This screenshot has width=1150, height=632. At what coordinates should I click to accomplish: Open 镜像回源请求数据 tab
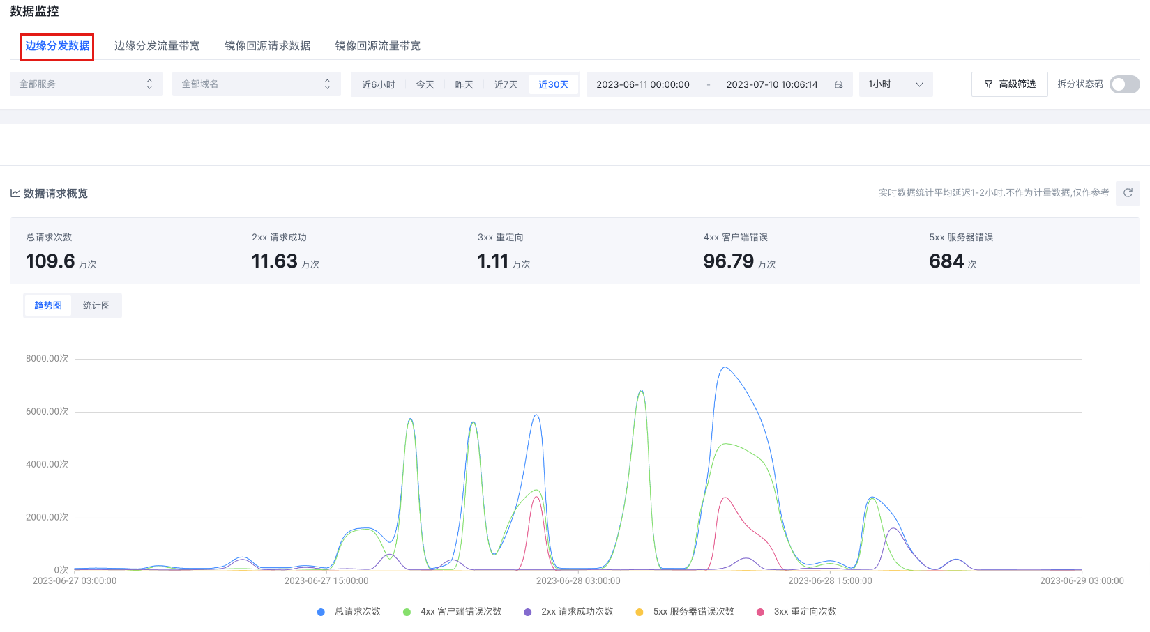268,46
